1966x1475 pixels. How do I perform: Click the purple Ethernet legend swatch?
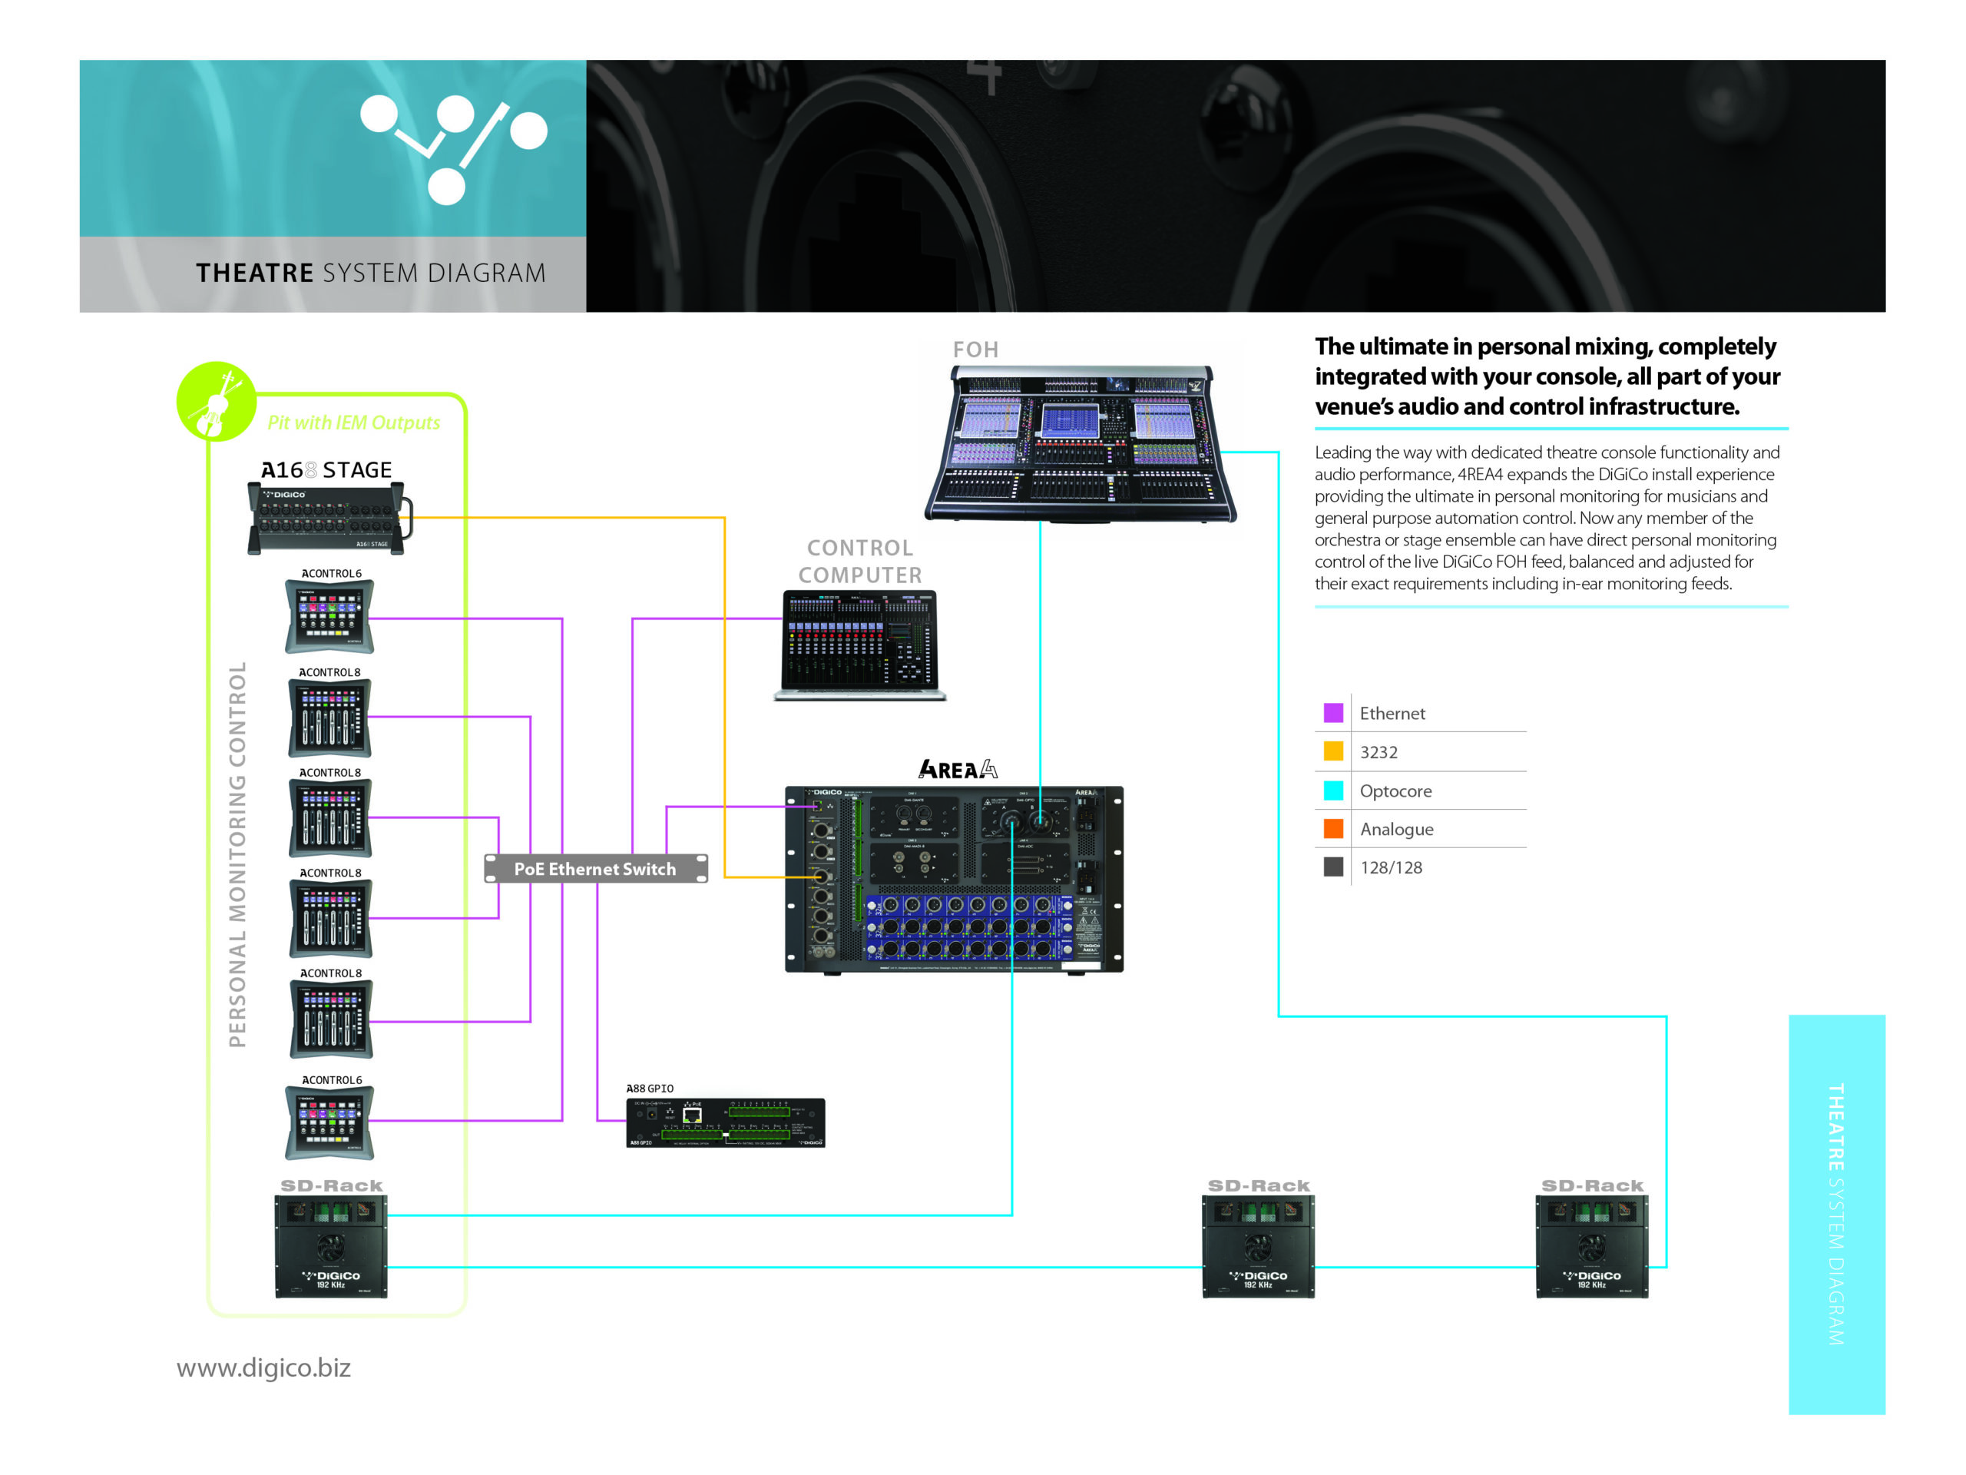[1333, 713]
